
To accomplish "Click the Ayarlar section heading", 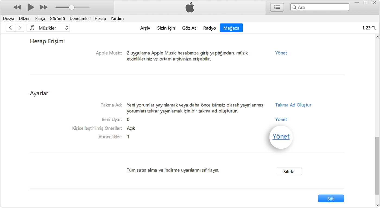I will pos(39,93).
